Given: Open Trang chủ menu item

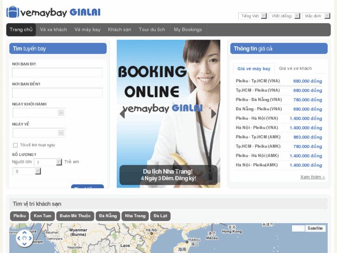Looking at the screenshot, I should (21, 30).
